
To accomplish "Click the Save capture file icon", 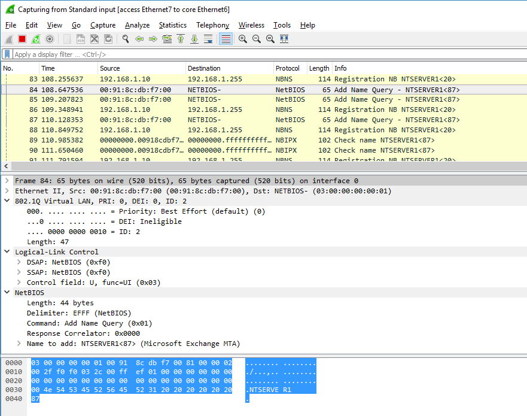I will (x=81, y=39).
